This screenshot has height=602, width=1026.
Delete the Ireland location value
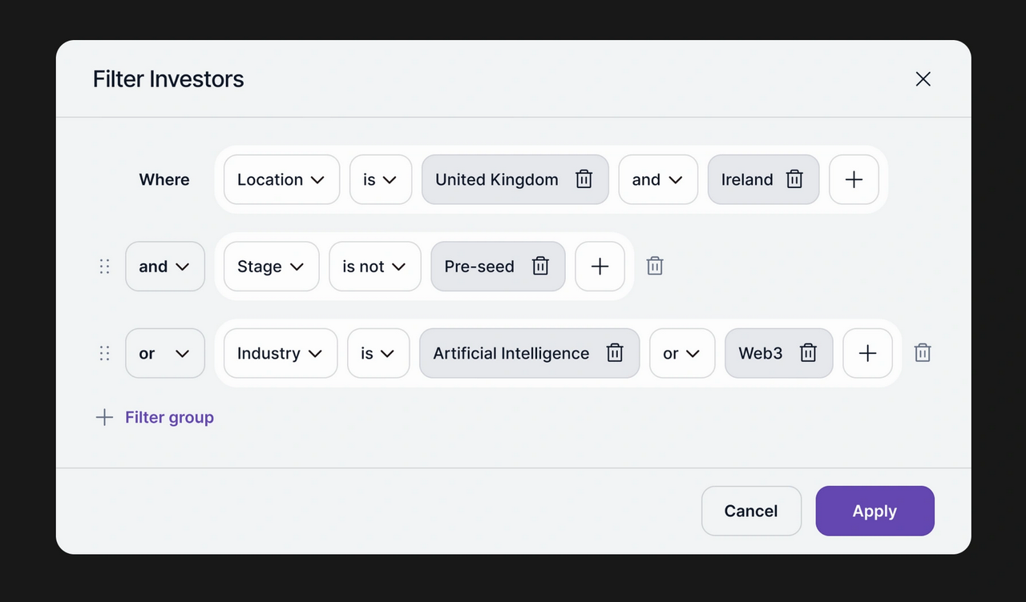coord(794,179)
